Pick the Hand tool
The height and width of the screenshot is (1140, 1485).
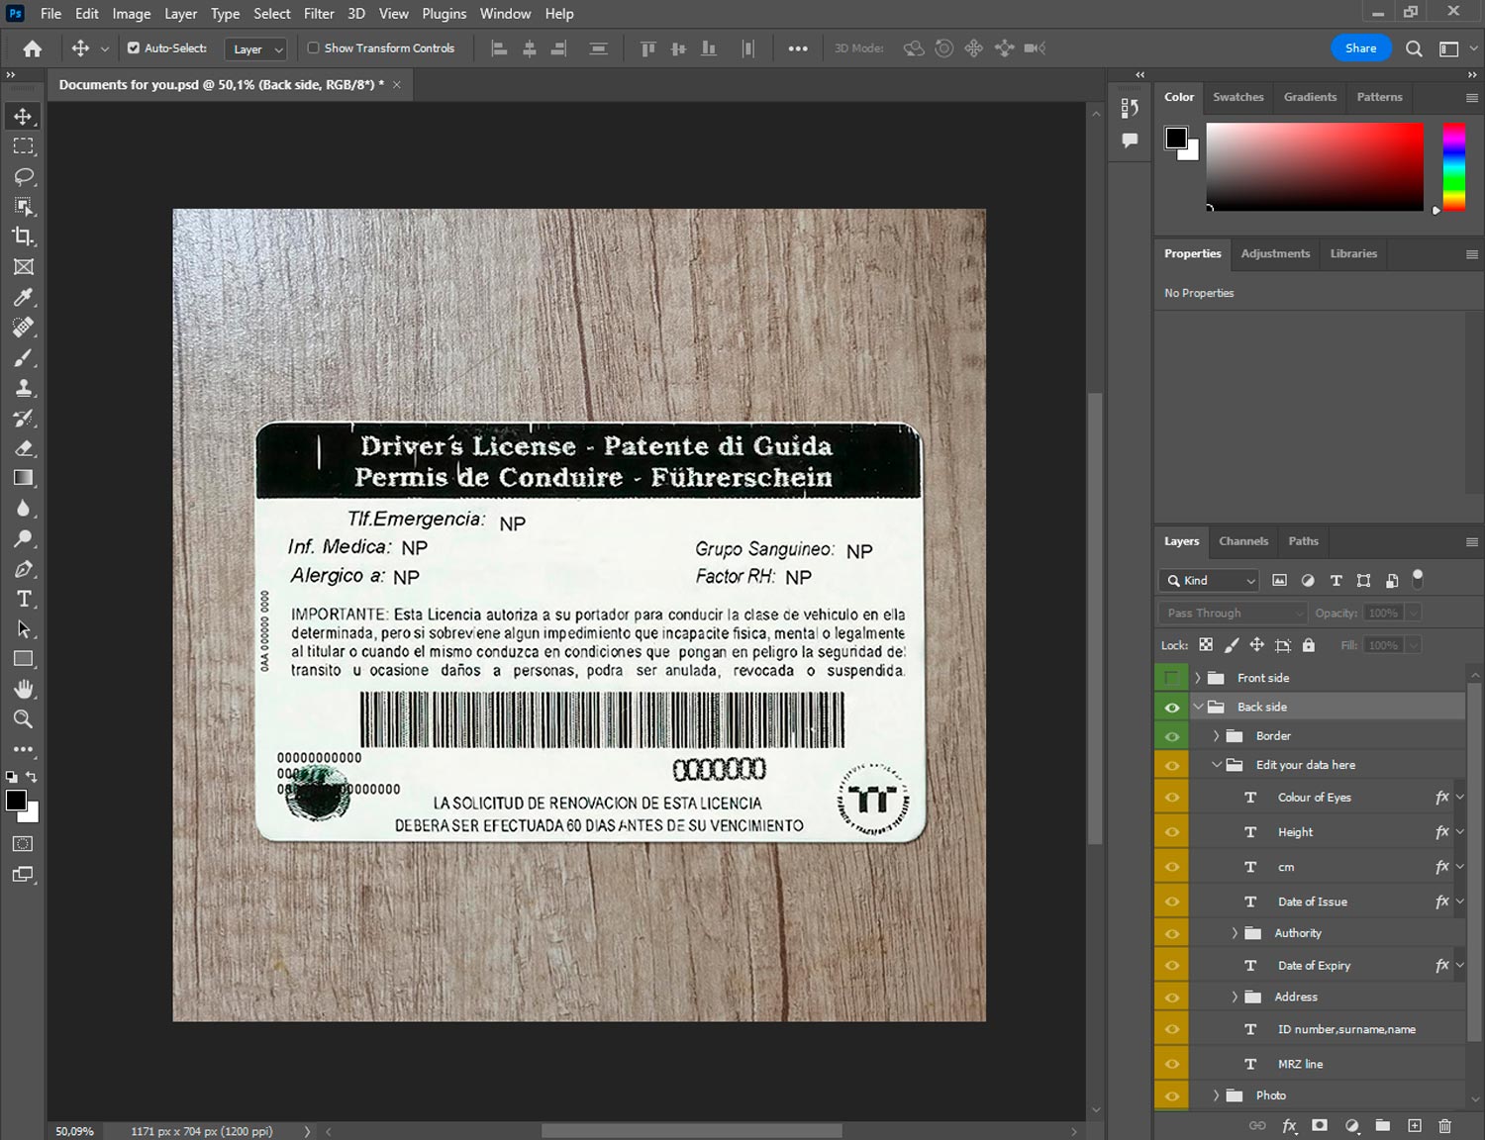point(23,689)
